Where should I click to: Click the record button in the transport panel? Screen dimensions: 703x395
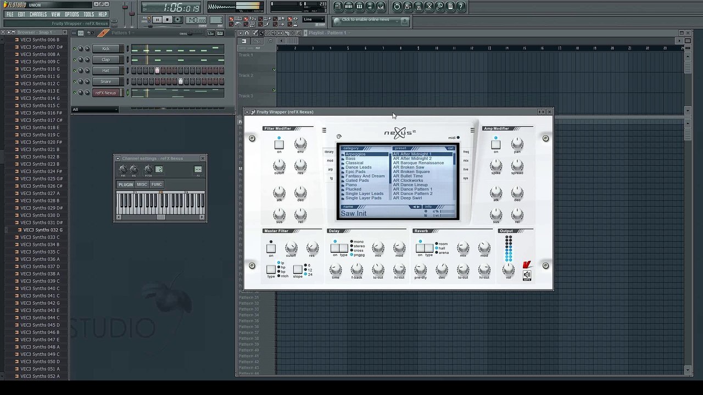click(178, 20)
